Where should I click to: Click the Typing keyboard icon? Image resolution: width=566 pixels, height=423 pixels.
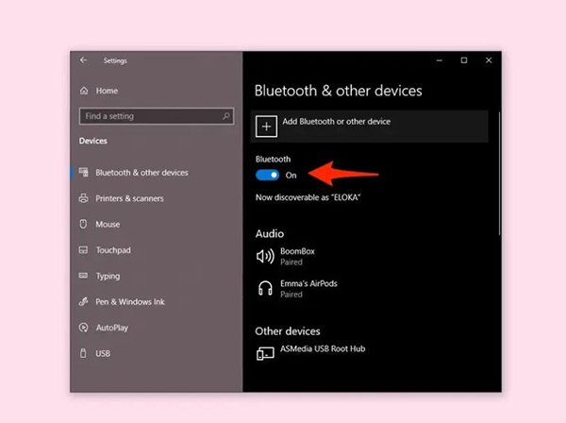tap(83, 276)
